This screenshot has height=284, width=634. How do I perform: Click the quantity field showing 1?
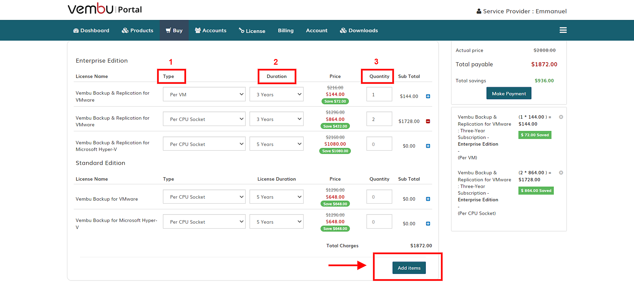(379, 94)
